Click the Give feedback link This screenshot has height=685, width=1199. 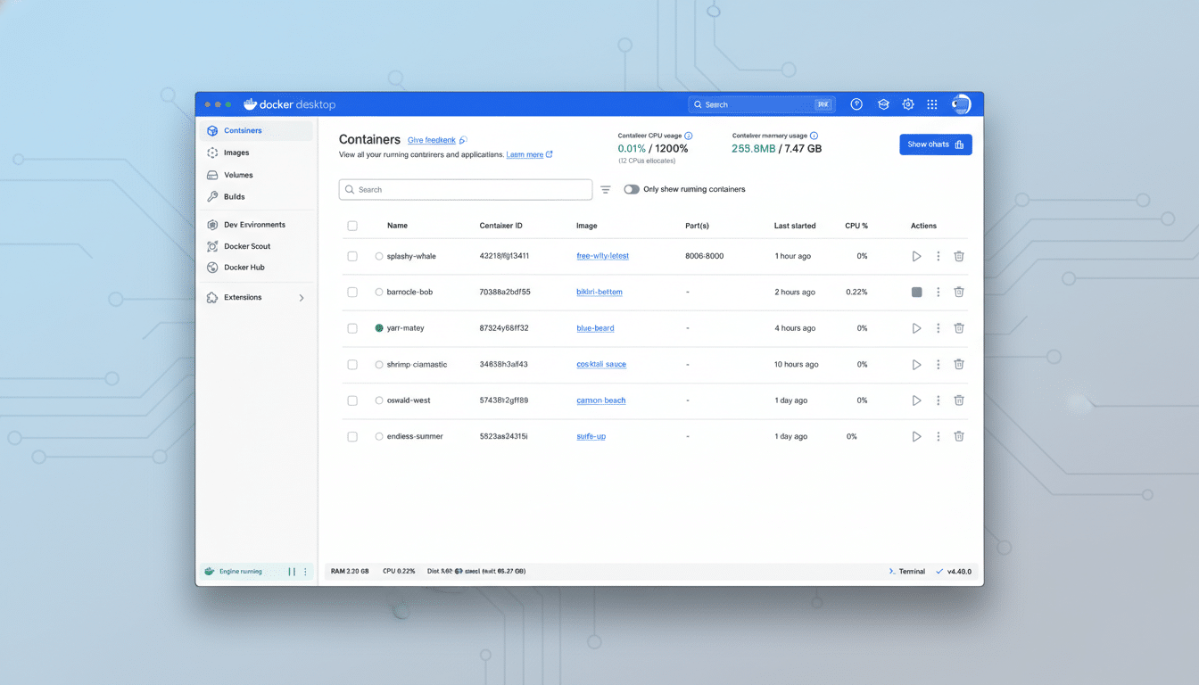(431, 140)
